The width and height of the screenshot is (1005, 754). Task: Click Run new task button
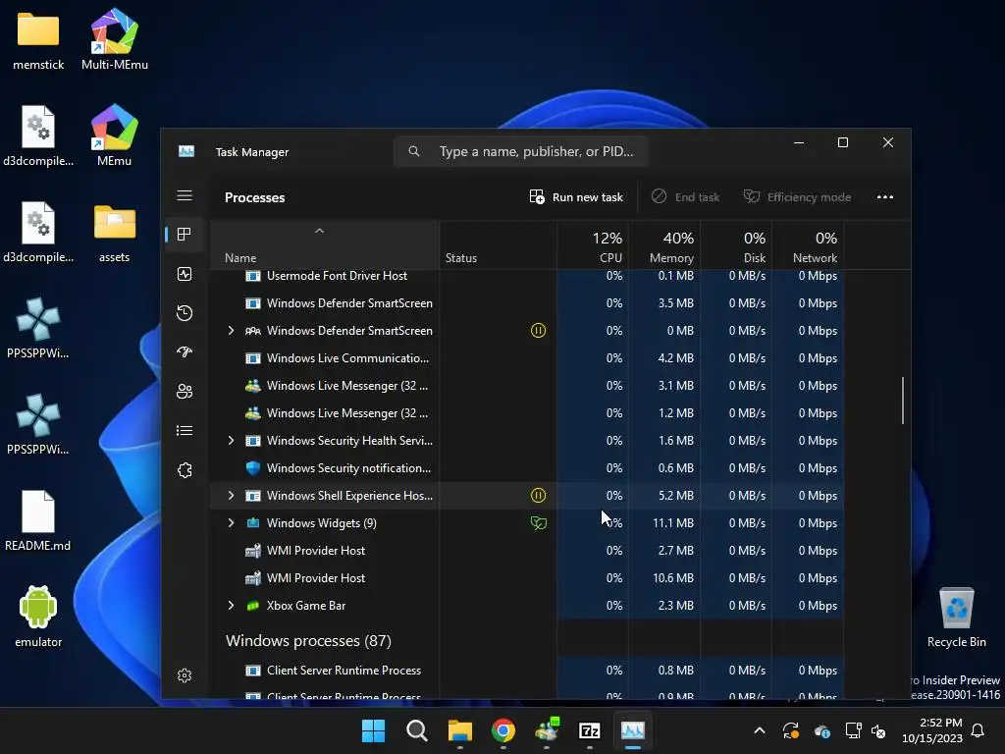(576, 196)
